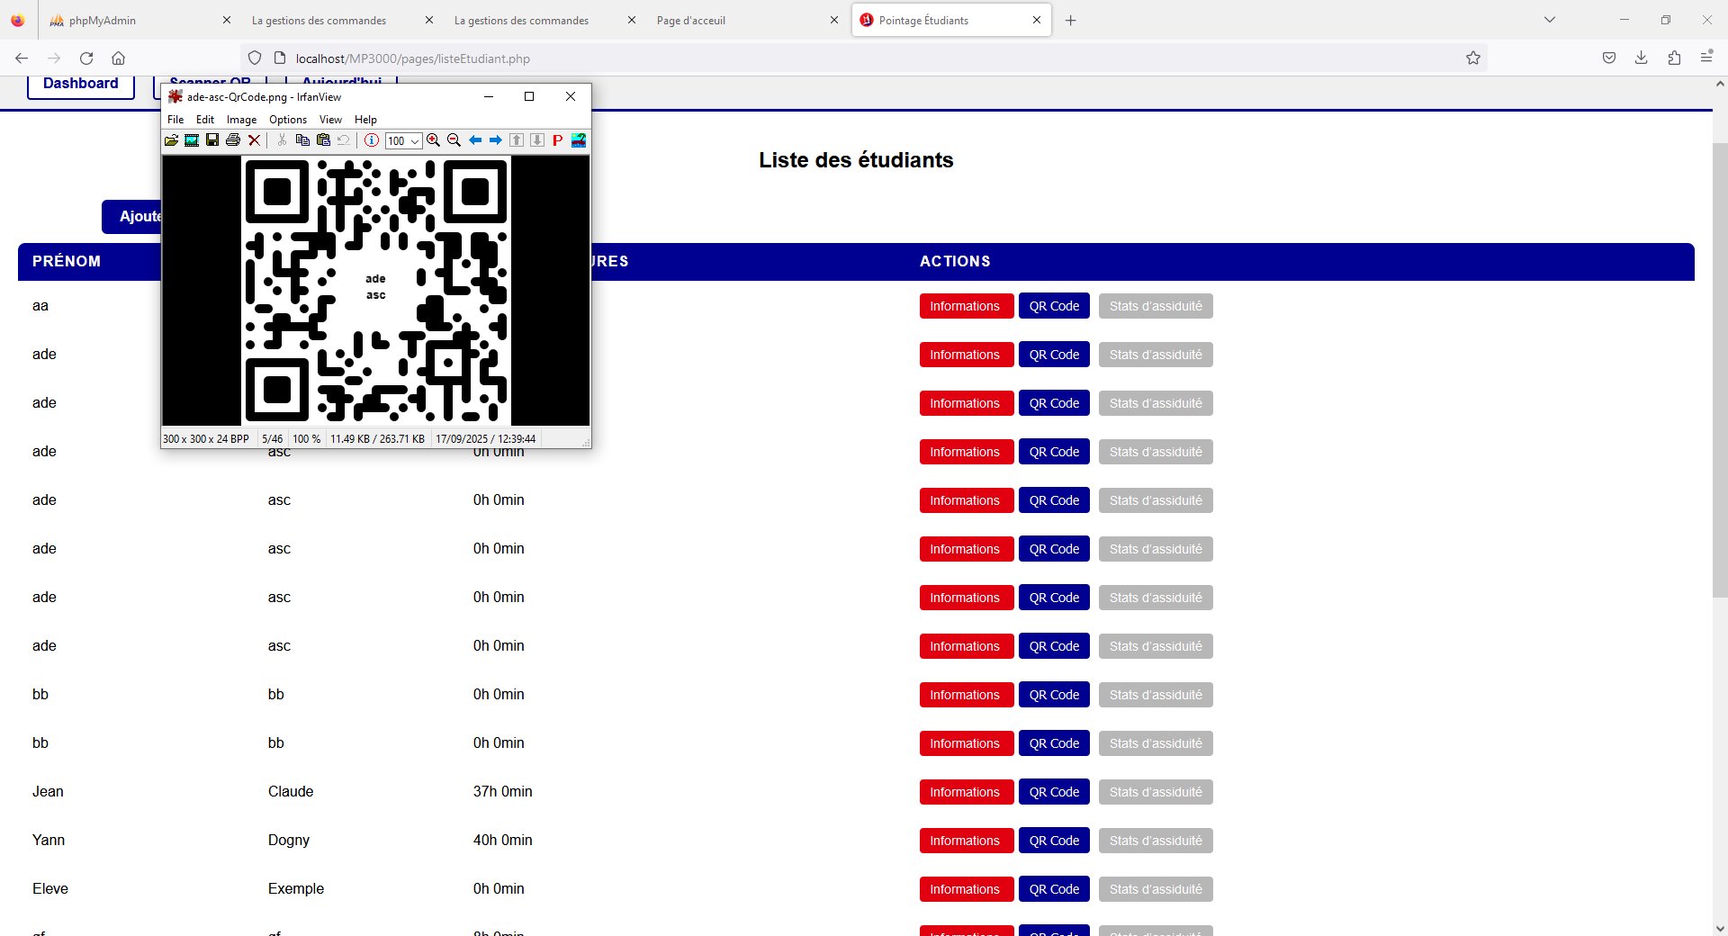Open Firefox downloads panel
The width and height of the screenshot is (1728, 936).
click(x=1642, y=58)
